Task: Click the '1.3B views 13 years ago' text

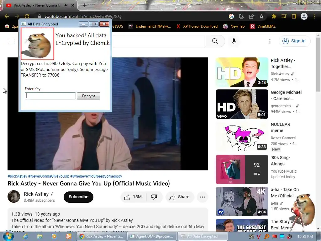Action: click(36, 214)
